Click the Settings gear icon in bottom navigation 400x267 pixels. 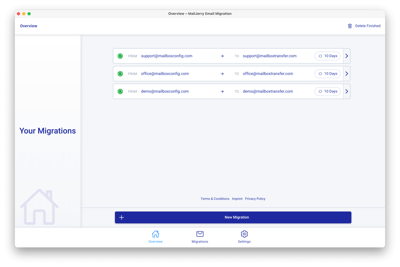(x=244, y=234)
